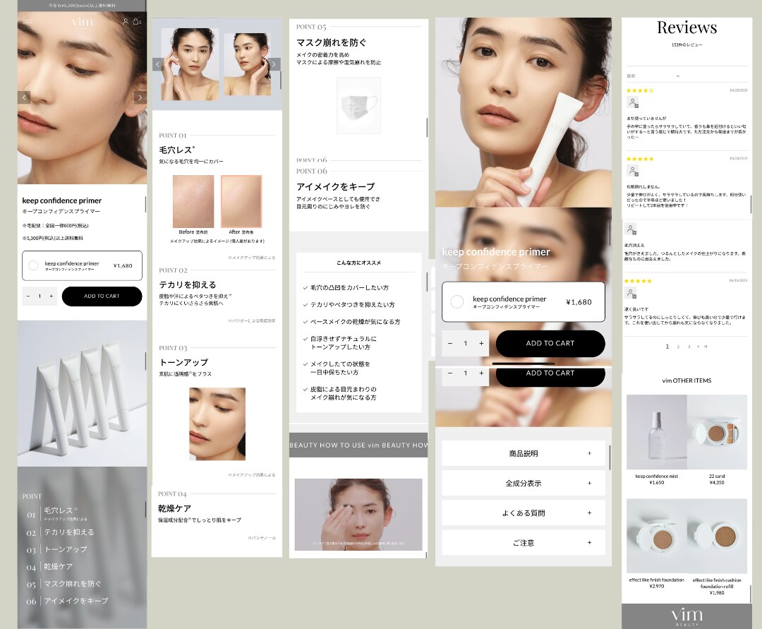Click the face mask image under POINT 05
The image size is (762, 629).
point(358,105)
